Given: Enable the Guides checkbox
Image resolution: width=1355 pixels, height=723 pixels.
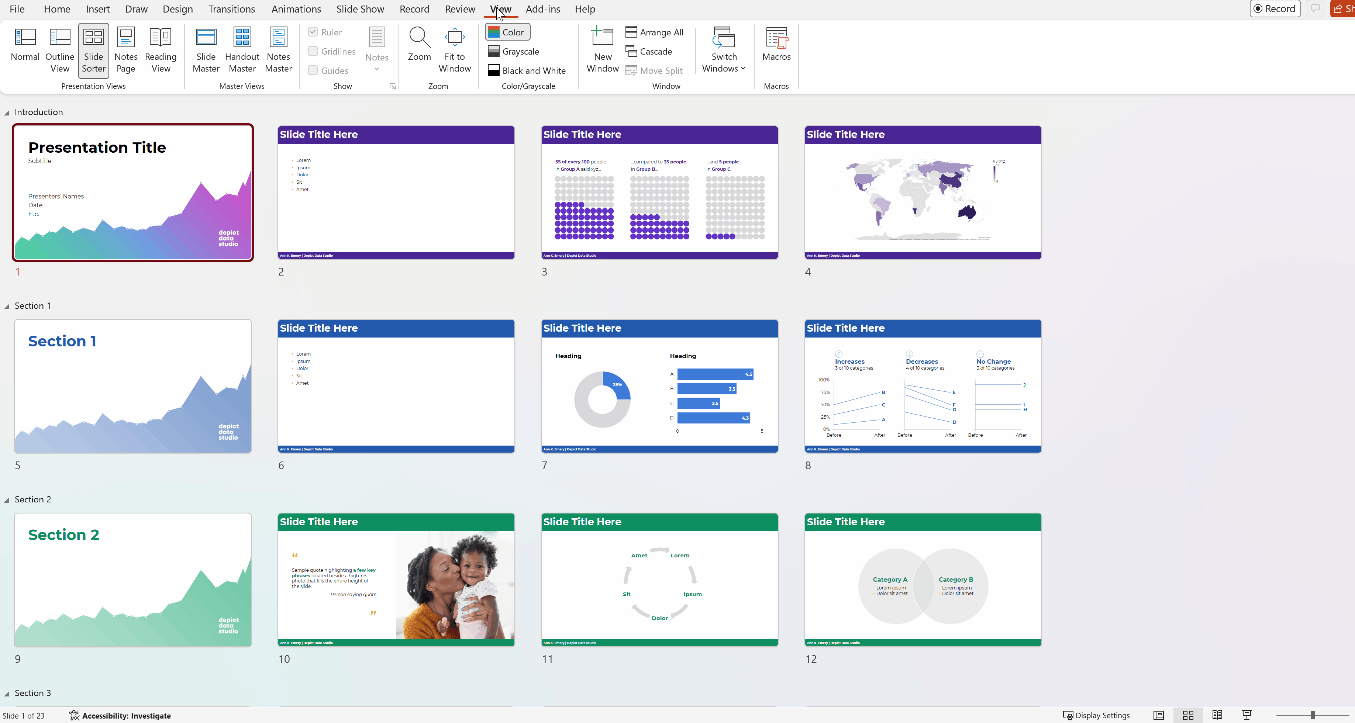Looking at the screenshot, I should click(x=313, y=70).
